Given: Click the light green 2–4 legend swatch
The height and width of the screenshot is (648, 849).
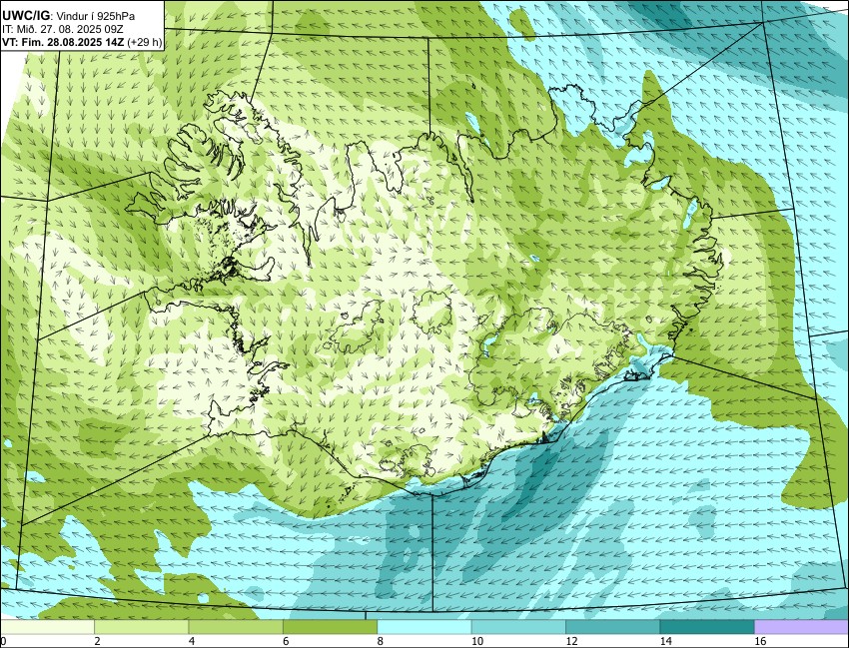Looking at the screenshot, I should click(141, 627).
